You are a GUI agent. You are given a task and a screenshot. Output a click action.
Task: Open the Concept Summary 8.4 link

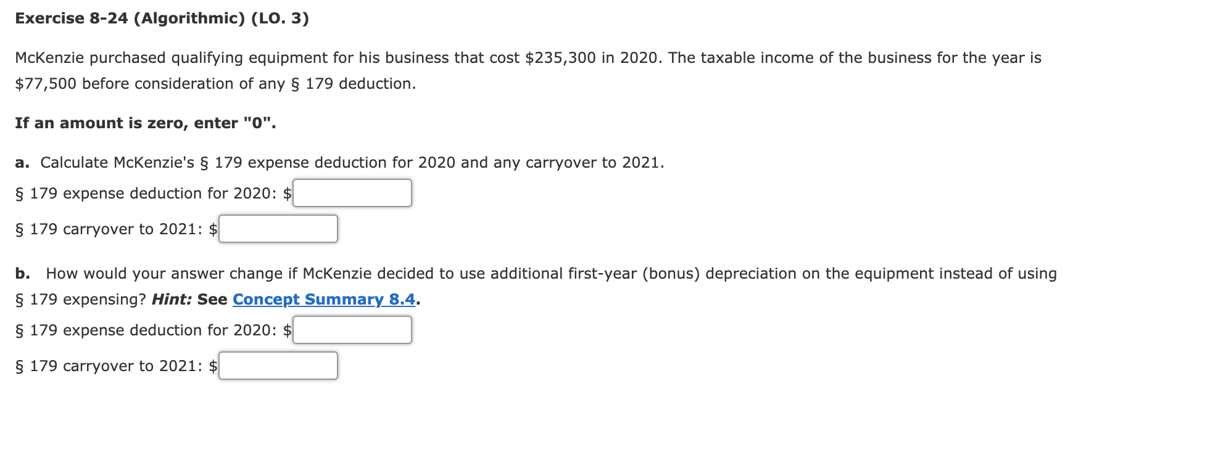pos(324,299)
